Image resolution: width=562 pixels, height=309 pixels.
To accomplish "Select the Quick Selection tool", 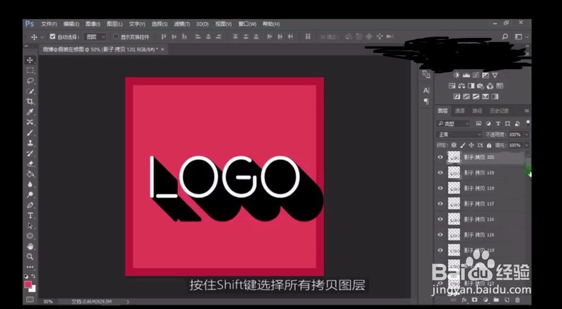I will pos(30,91).
